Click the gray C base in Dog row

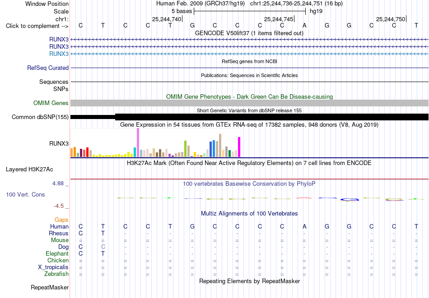103,247
